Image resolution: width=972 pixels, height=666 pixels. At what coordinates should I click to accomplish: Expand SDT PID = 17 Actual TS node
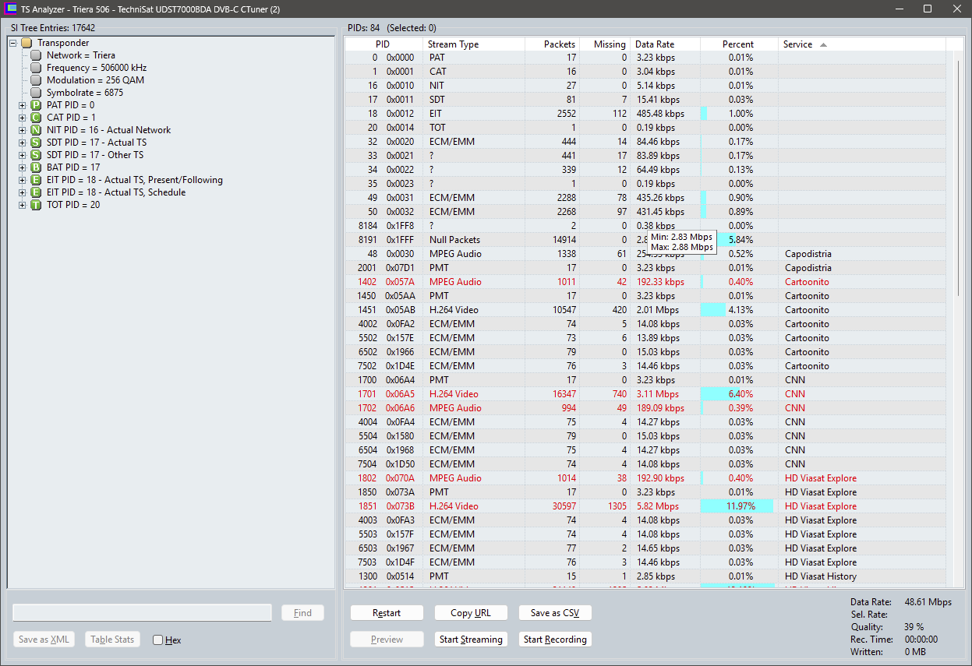pos(23,143)
